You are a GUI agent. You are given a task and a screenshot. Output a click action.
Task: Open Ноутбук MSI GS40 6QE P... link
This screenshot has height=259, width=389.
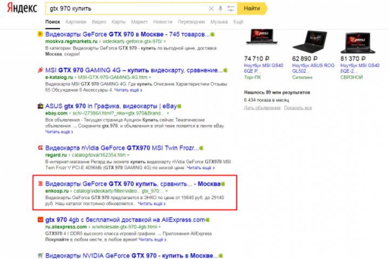point(264,68)
